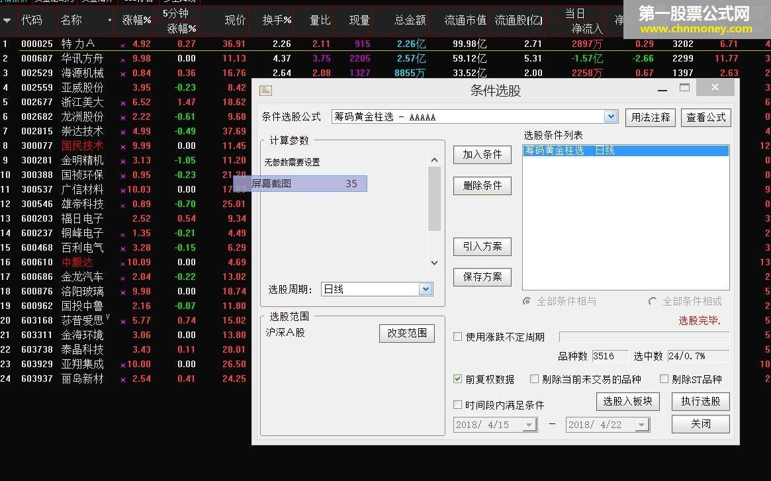
Task: Click the 选中数 field showing 24/0.7%
Action: [698, 355]
